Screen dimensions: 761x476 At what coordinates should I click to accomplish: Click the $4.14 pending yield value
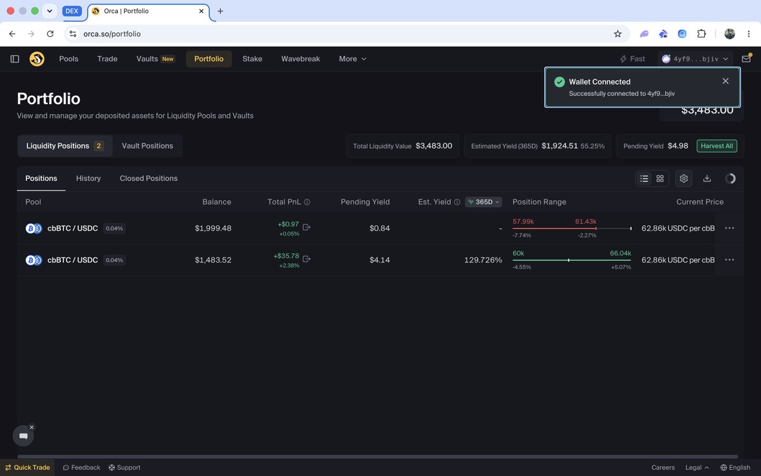pyautogui.click(x=380, y=260)
